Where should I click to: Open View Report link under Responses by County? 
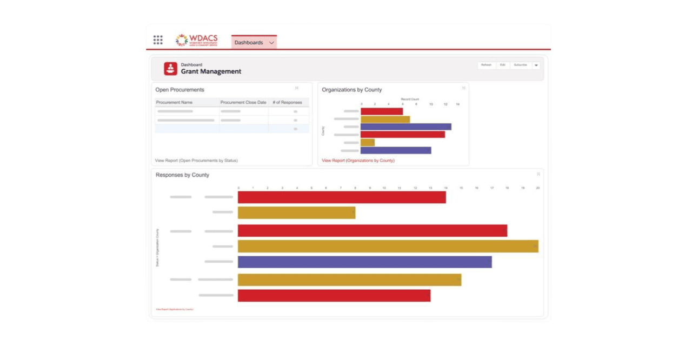(174, 309)
